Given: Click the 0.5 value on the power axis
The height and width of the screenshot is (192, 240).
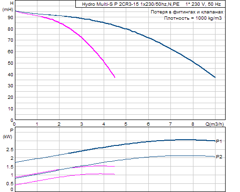Looking at the screenshot, I should point(10,184).
